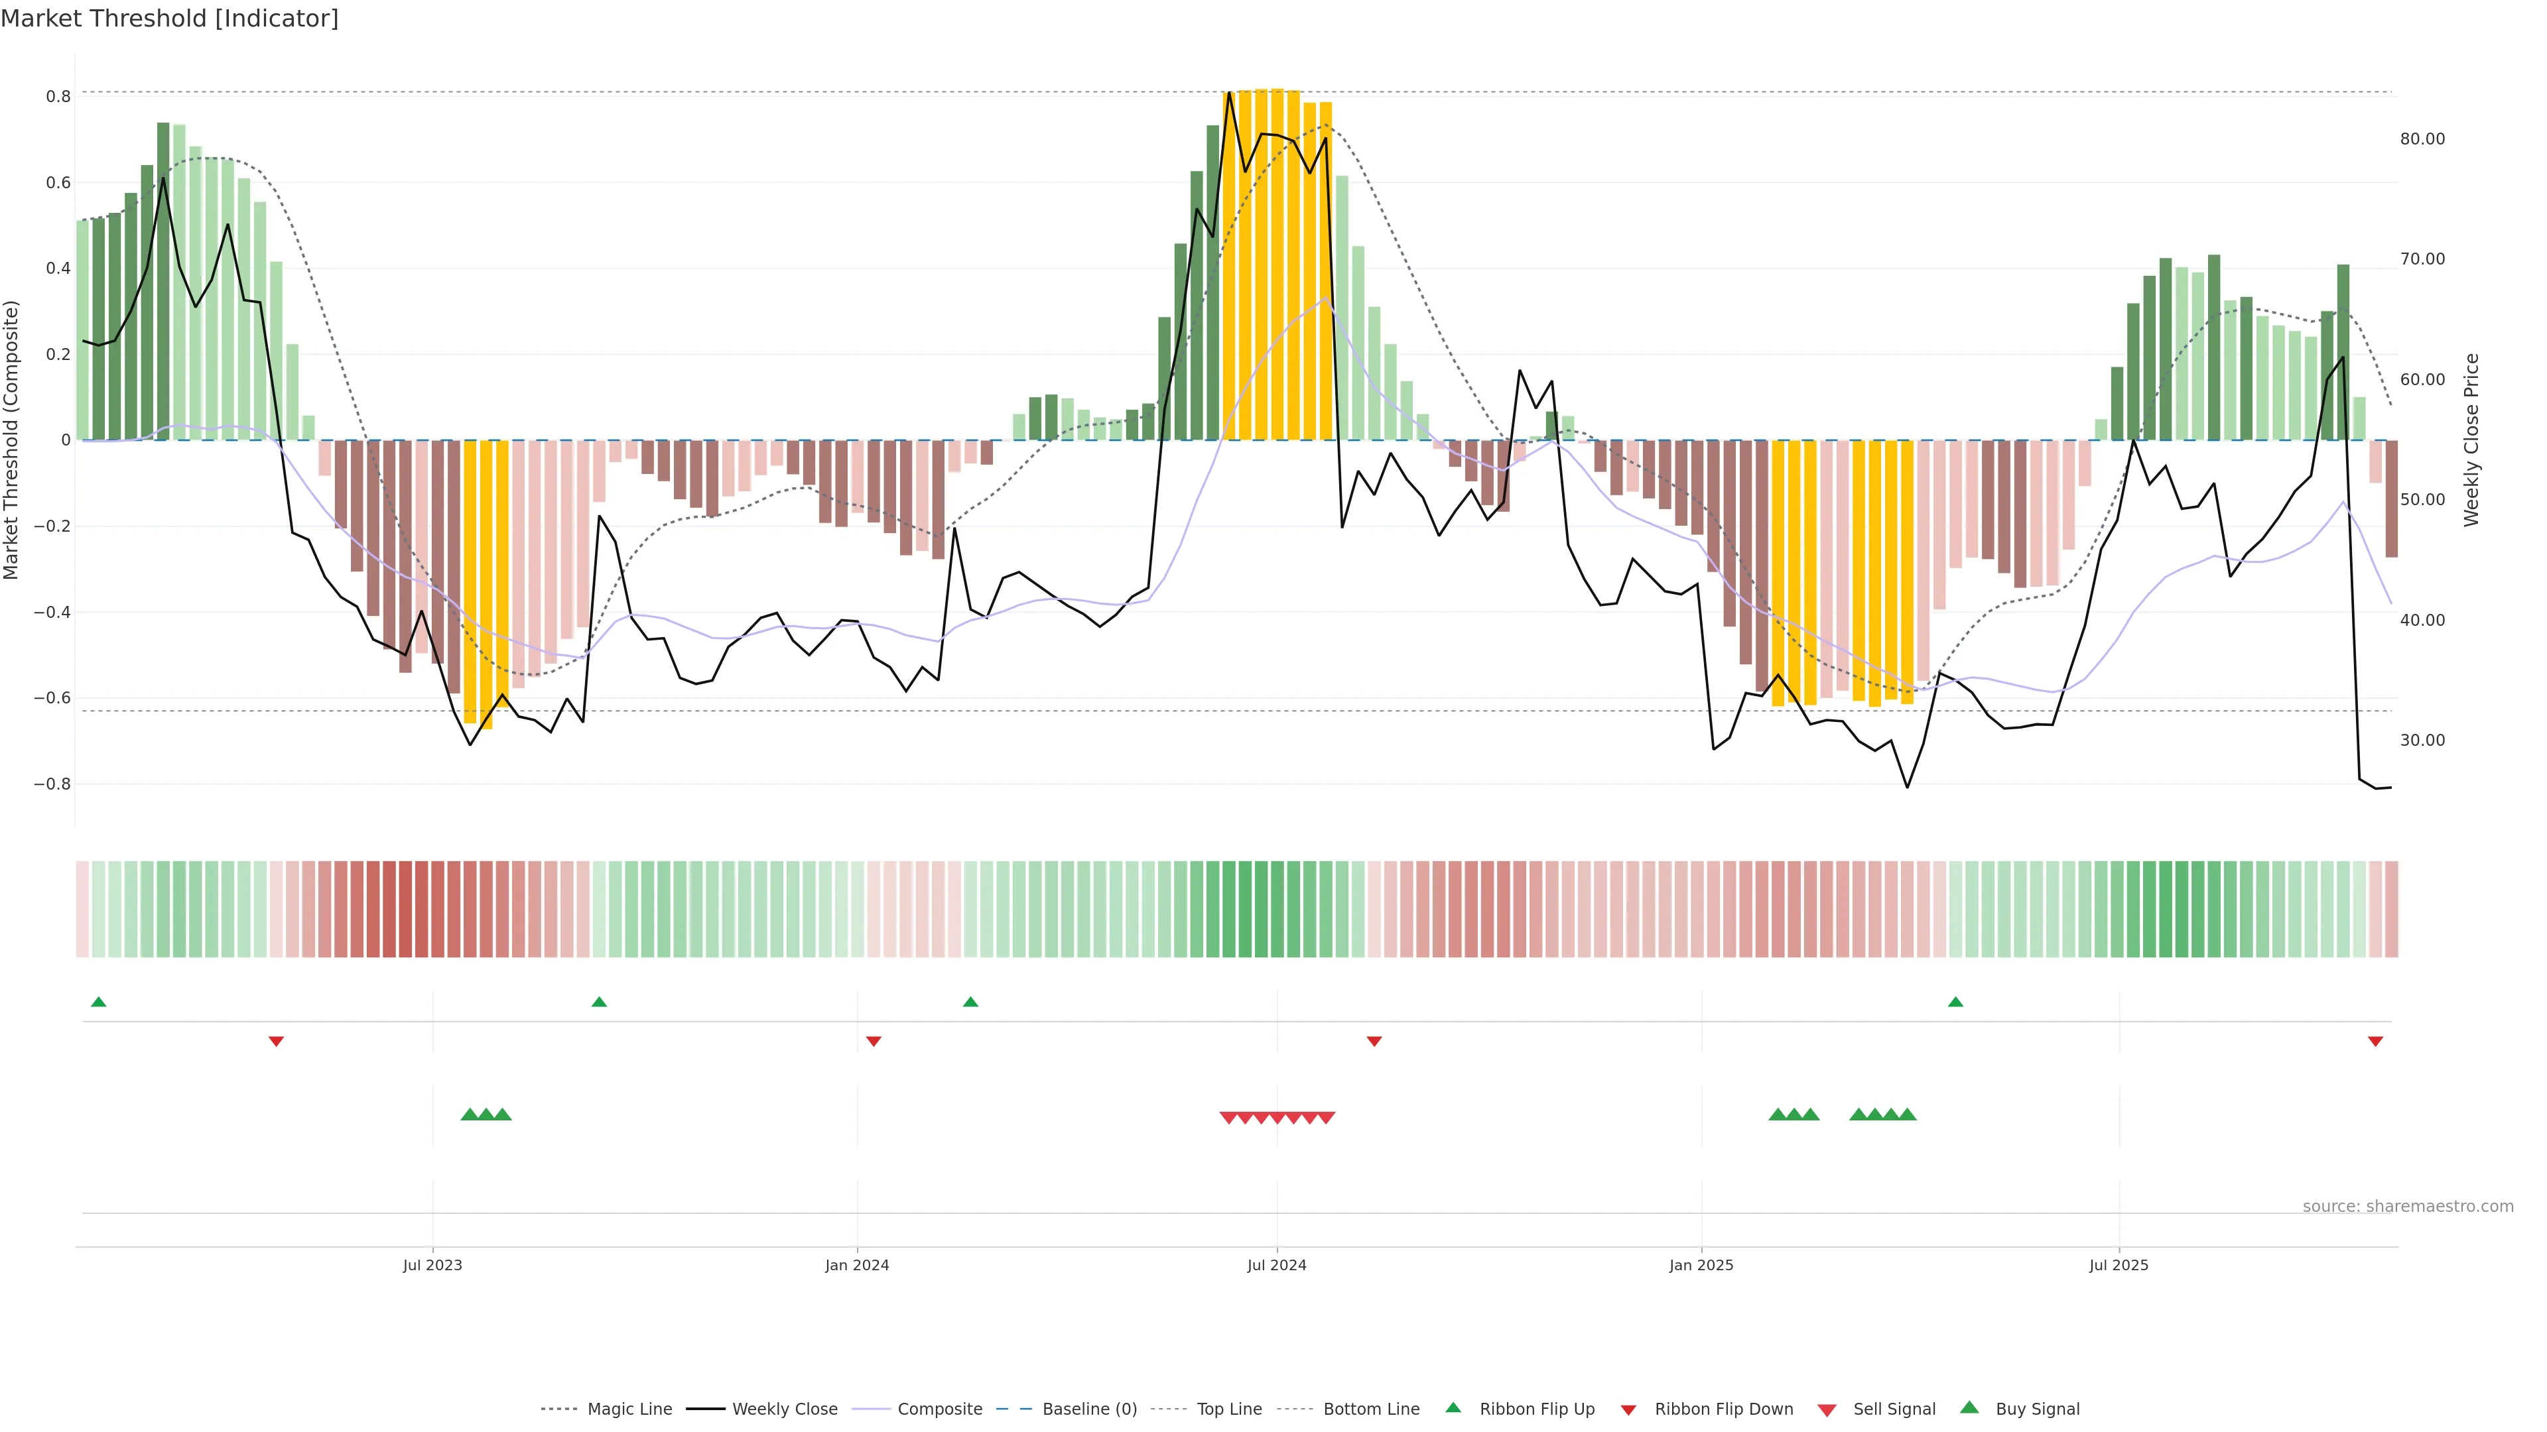2547x1432 pixels.
Task: Hide the Weekly Close series via legend
Action: tap(784, 1409)
